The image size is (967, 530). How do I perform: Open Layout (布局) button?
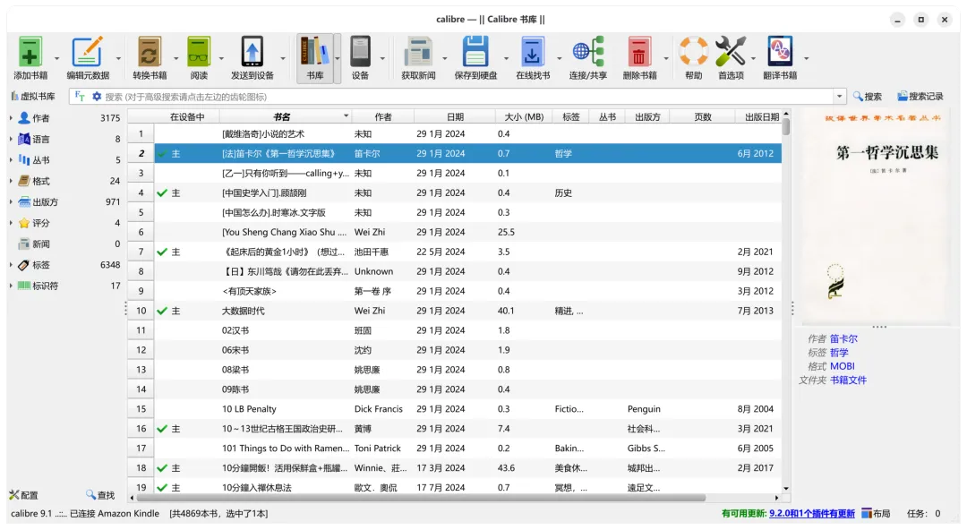click(x=876, y=513)
